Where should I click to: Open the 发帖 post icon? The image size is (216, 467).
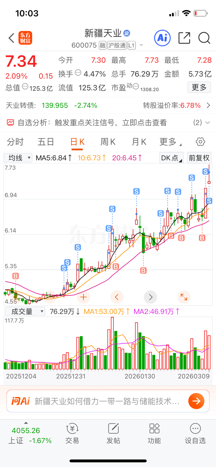coord(113,434)
